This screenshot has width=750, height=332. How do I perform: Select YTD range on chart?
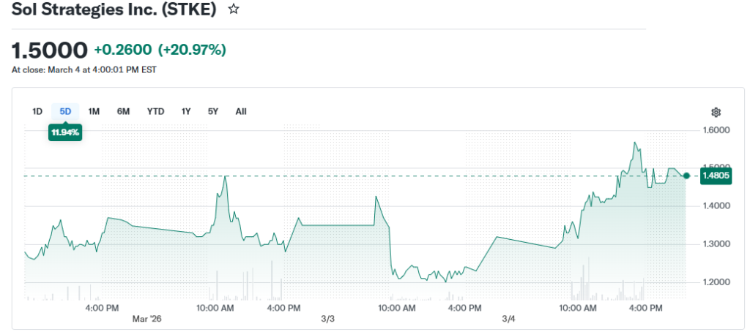155,111
